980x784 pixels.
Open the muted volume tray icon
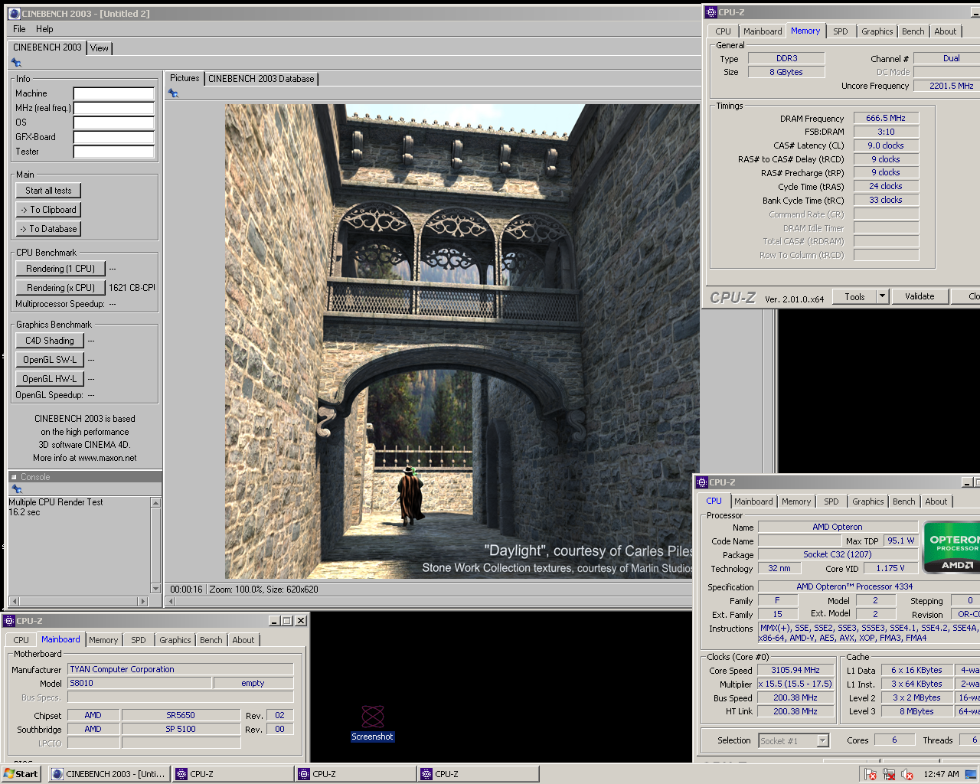[x=907, y=774]
